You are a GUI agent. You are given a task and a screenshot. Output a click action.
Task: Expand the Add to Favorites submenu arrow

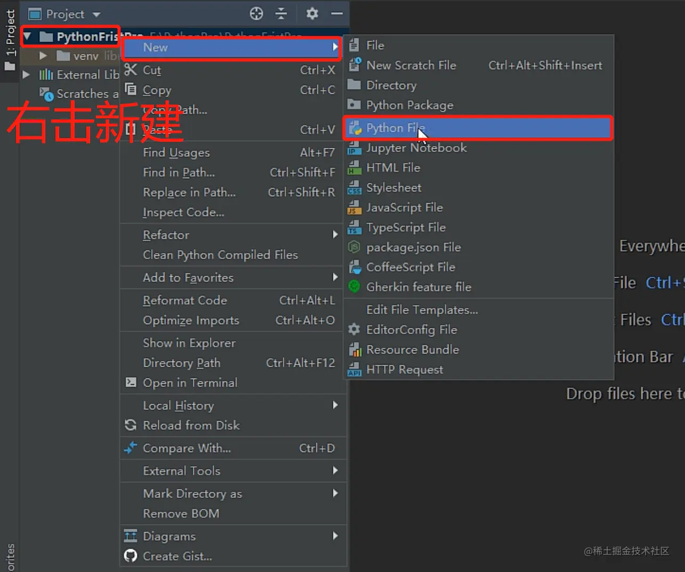[335, 277]
